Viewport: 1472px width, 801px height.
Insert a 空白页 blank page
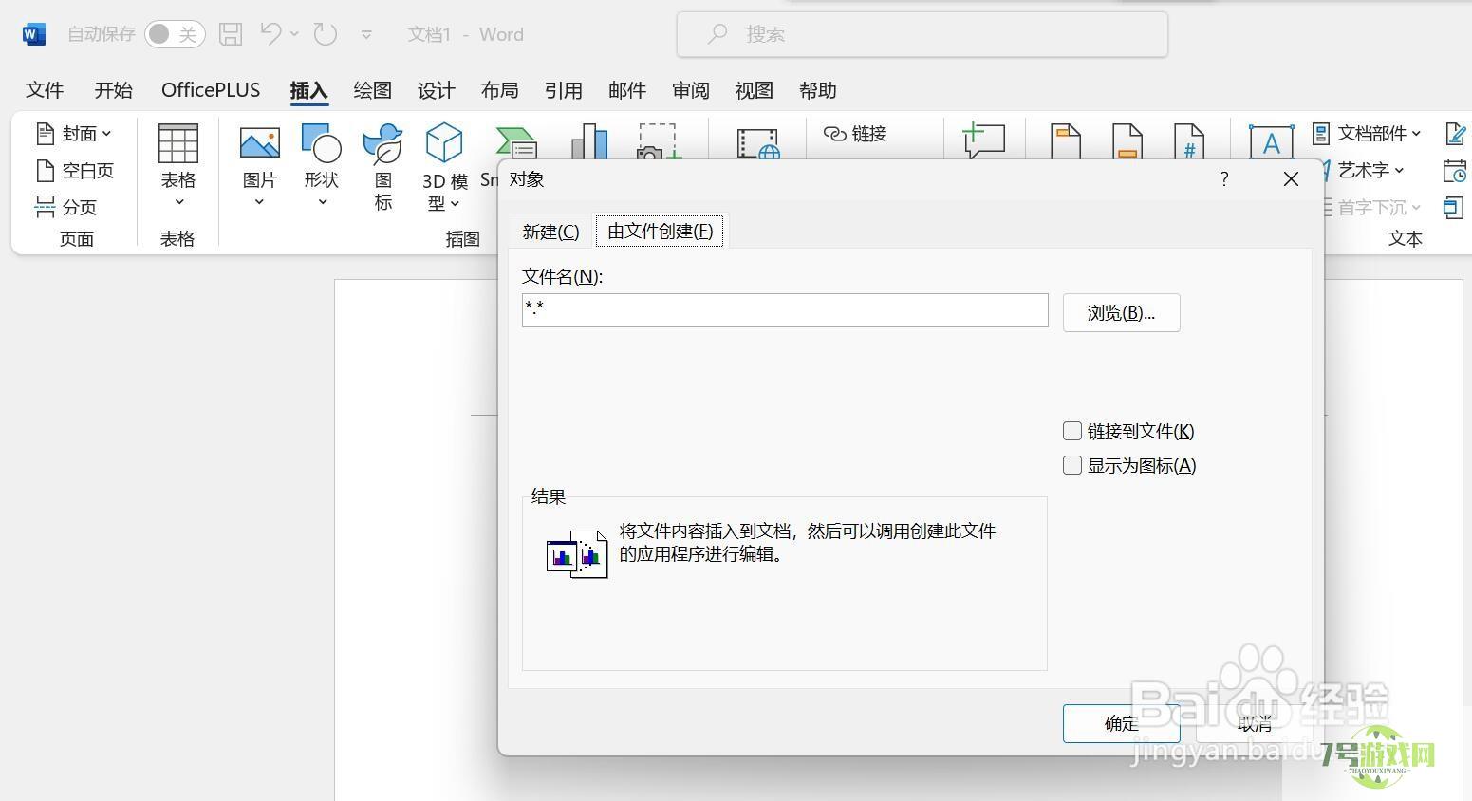[74, 171]
